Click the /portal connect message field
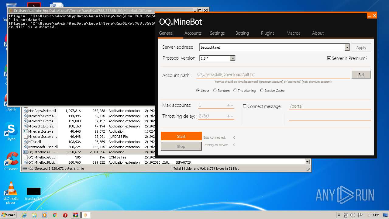Screen dimensions: 389x219 [x=330, y=106]
